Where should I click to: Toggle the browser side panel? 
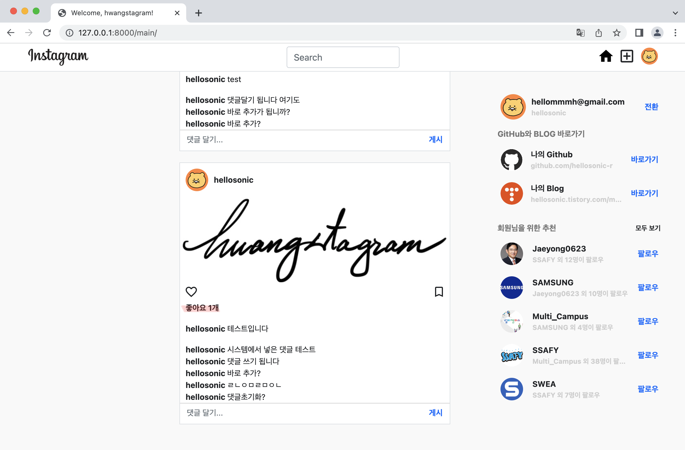point(639,33)
